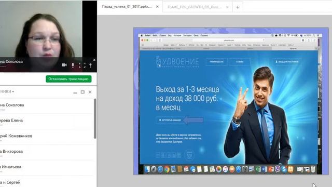
Task: Close the Парад_успеха_01_2017.pptx tab
Action: [157, 7]
